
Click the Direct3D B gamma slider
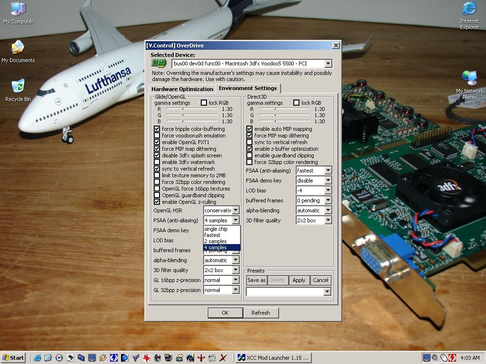pos(285,121)
